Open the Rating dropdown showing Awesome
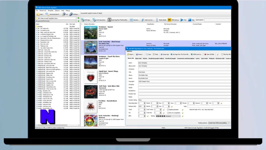Viewport: 266px width, 150px height. 168,116
